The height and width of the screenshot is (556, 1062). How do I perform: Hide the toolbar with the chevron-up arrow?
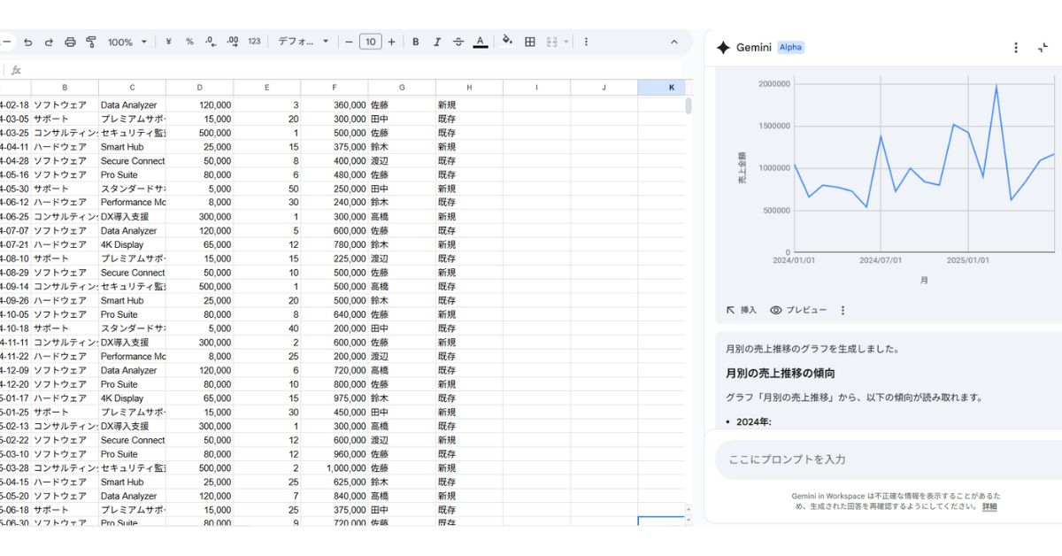pyautogui.click(x=673, y=42)
